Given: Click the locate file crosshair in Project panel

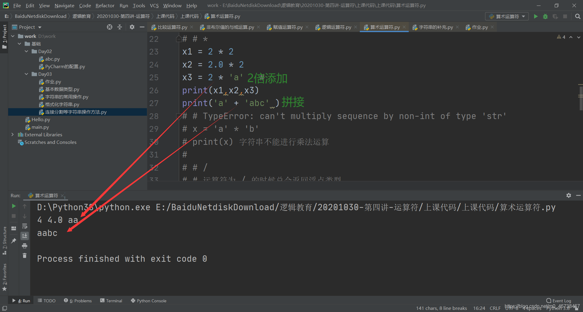Looking at the screenshot, I should pos(110,27).
